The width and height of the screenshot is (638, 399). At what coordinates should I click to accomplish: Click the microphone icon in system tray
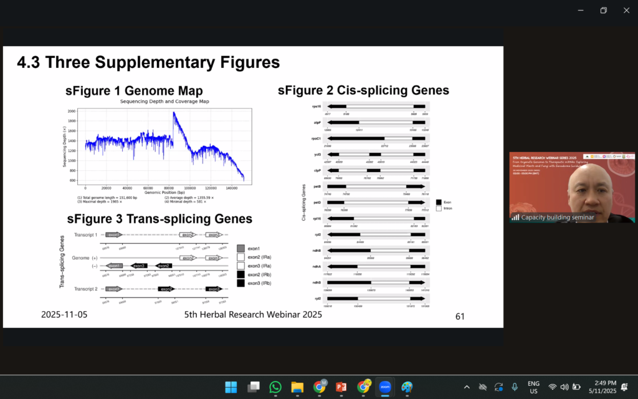pos(515,387)
